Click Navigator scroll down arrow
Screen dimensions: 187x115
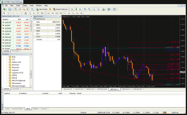pos(31,86)
